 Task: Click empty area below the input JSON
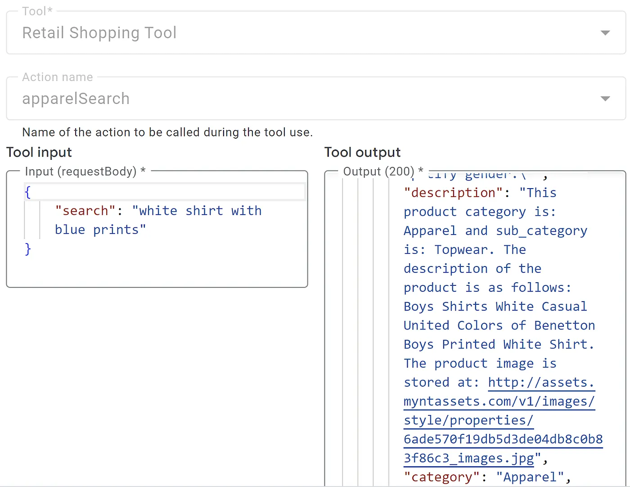coord(157,270)
